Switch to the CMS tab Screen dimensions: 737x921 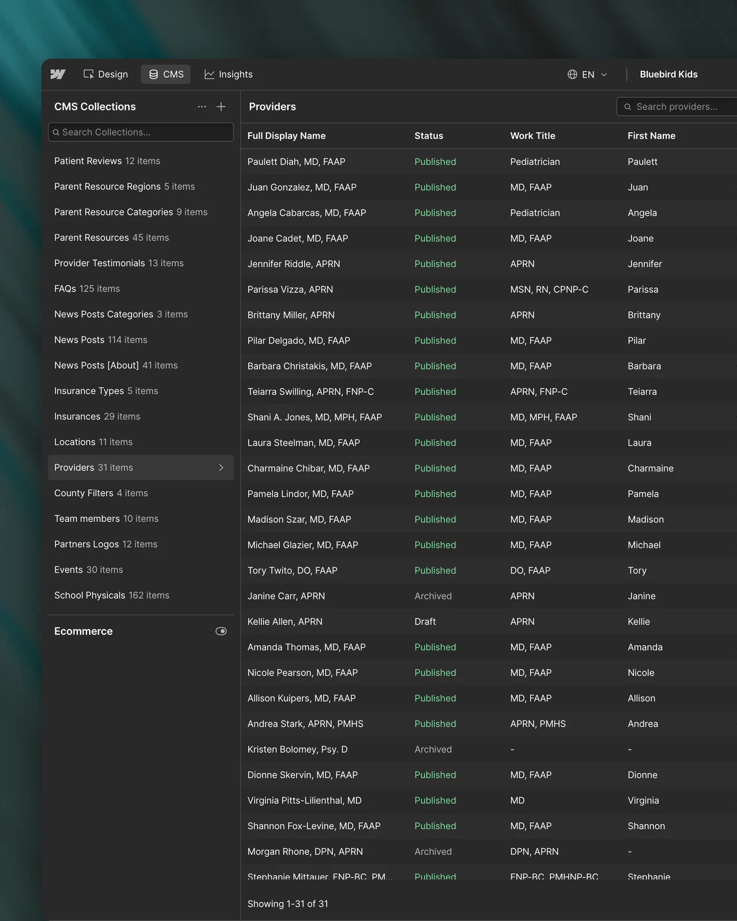(166, 74)
